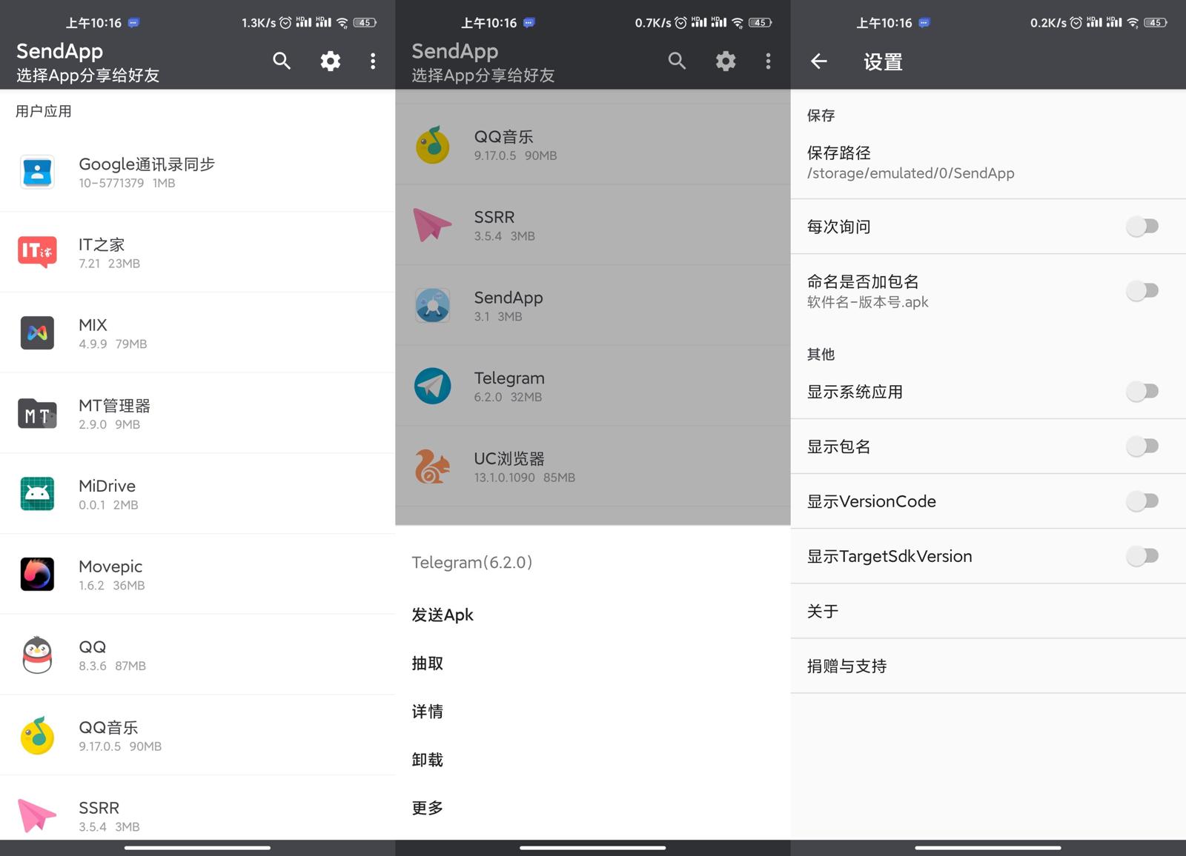Open settings via gear icon in left header
1186x856 pixels.
point(330,61)
